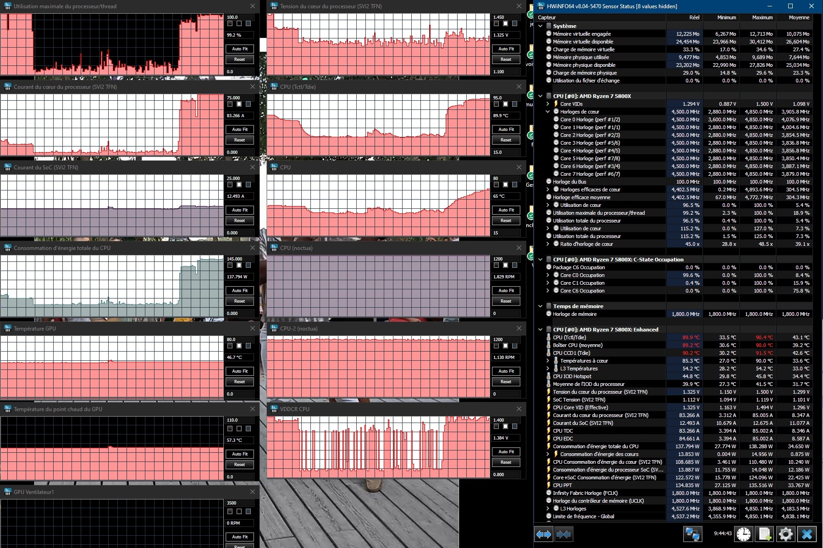
Task: Click the shrink sensor columns arrows icon
Action: click(563, 534)
